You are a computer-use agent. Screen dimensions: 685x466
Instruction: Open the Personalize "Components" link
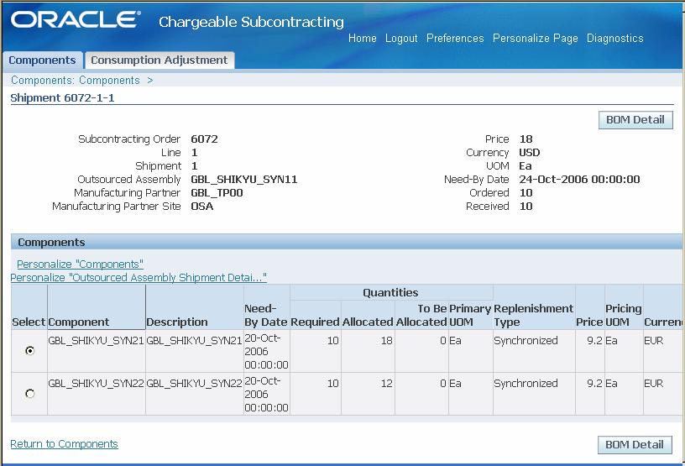click(80, 264)
